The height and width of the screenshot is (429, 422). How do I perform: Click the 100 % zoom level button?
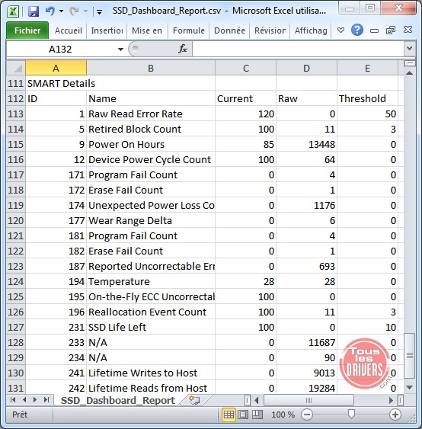tap(283, 415)
